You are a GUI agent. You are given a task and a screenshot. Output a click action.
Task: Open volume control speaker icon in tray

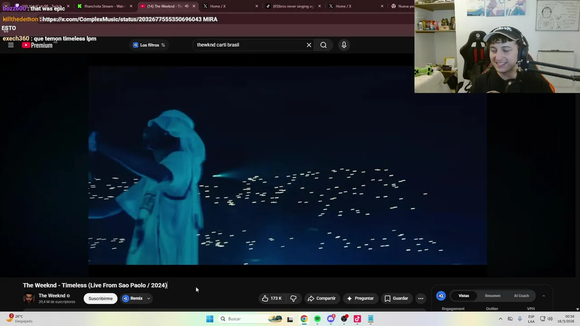[550, 319]
